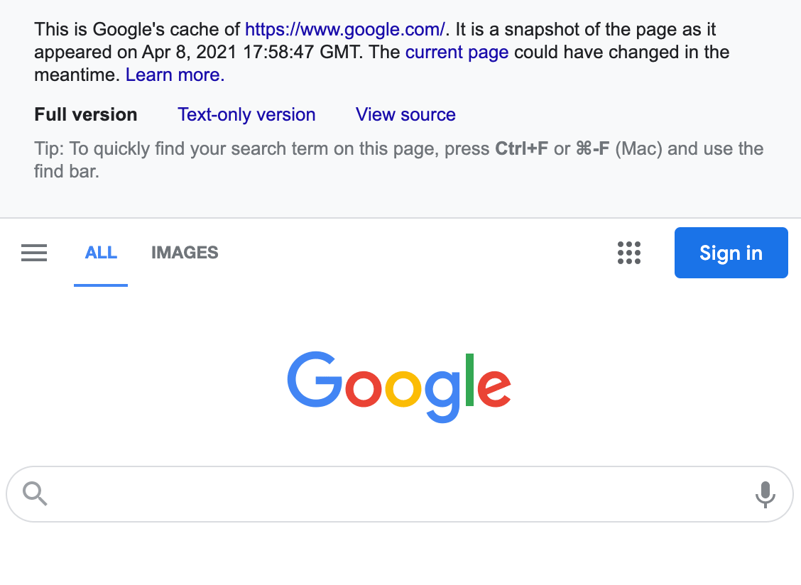Click the bold ⌘-F Mac shortcut text
The height and width of the screenshot is (585, 801).
(x=592, y=148)
